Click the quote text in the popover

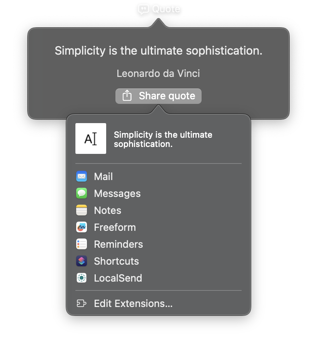point(158,51)
